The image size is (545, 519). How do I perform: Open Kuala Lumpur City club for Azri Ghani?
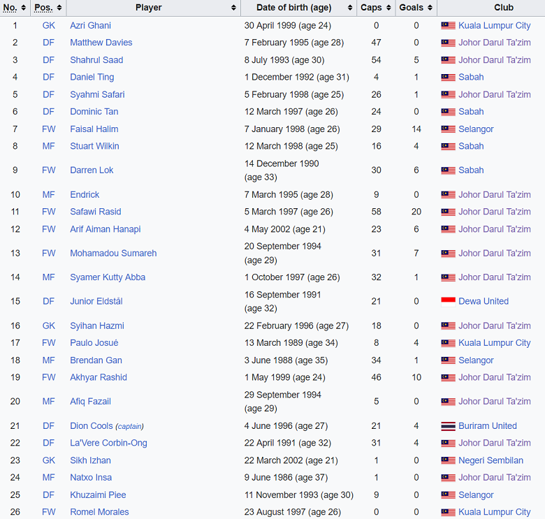click(x=494, y=26)
